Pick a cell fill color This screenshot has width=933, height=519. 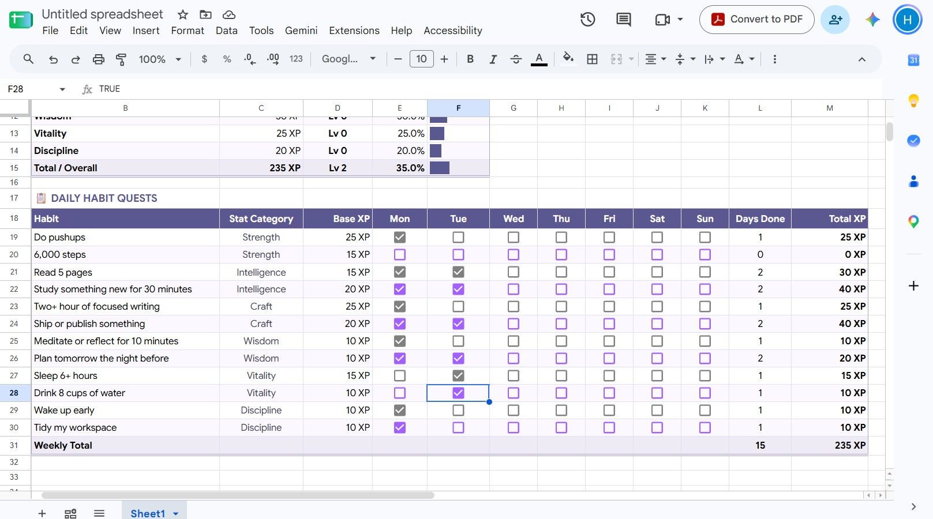click(x=568, y=59)
